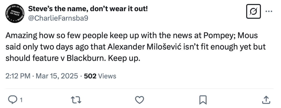Viewport: 281px width, 108px height.
Task: Click the tweet's first line starting "Amazing how"
Action: click(131, 35)
